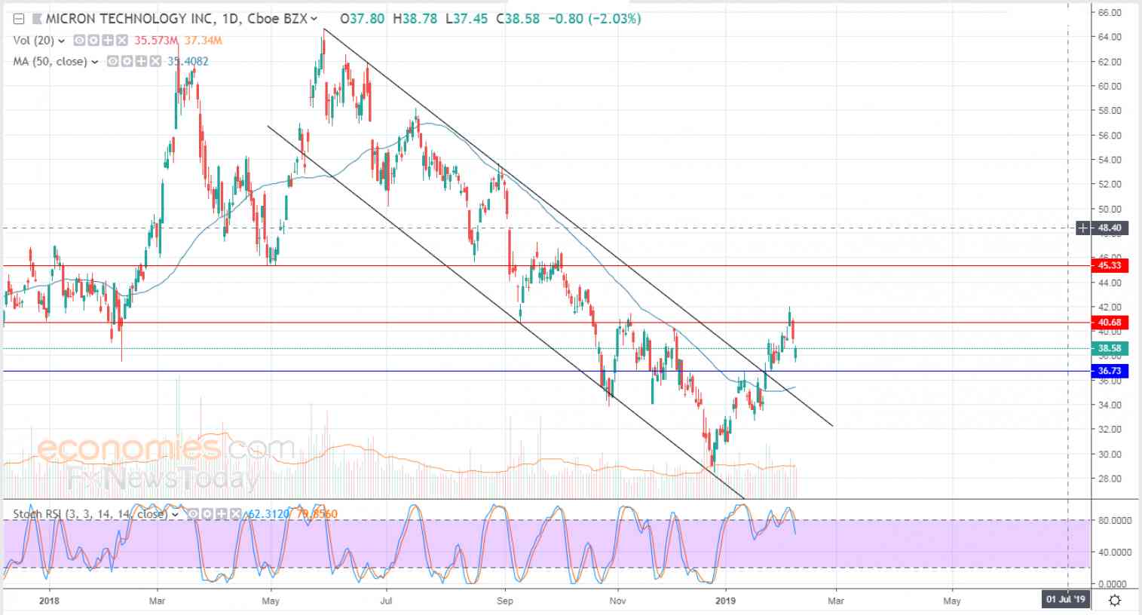Click the 0.0000 label on the Stoch RSI axis
The width and height of the screenshot is (1142, 615).
click(1114, 584)
